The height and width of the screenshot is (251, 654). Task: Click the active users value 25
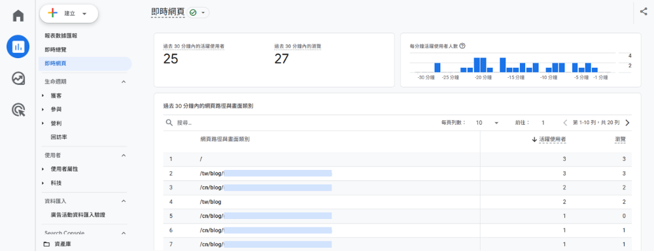171,59
